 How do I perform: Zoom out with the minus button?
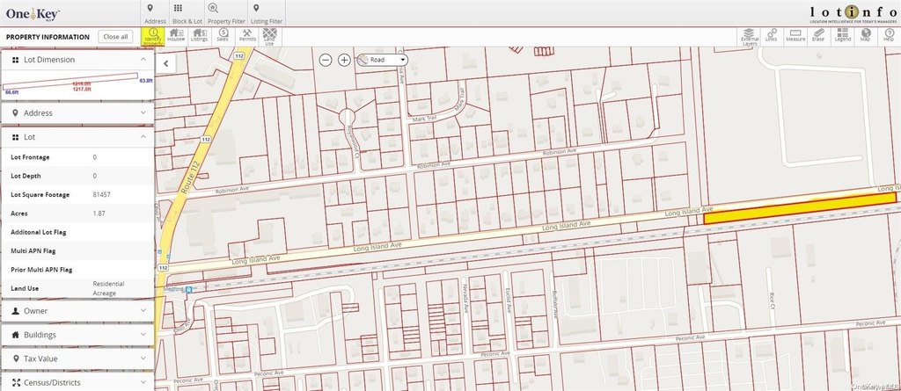click(x=326, y=60)
